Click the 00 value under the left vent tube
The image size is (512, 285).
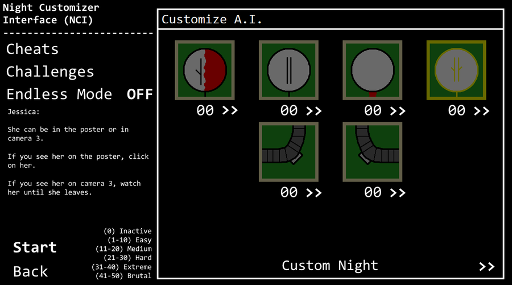289,192
